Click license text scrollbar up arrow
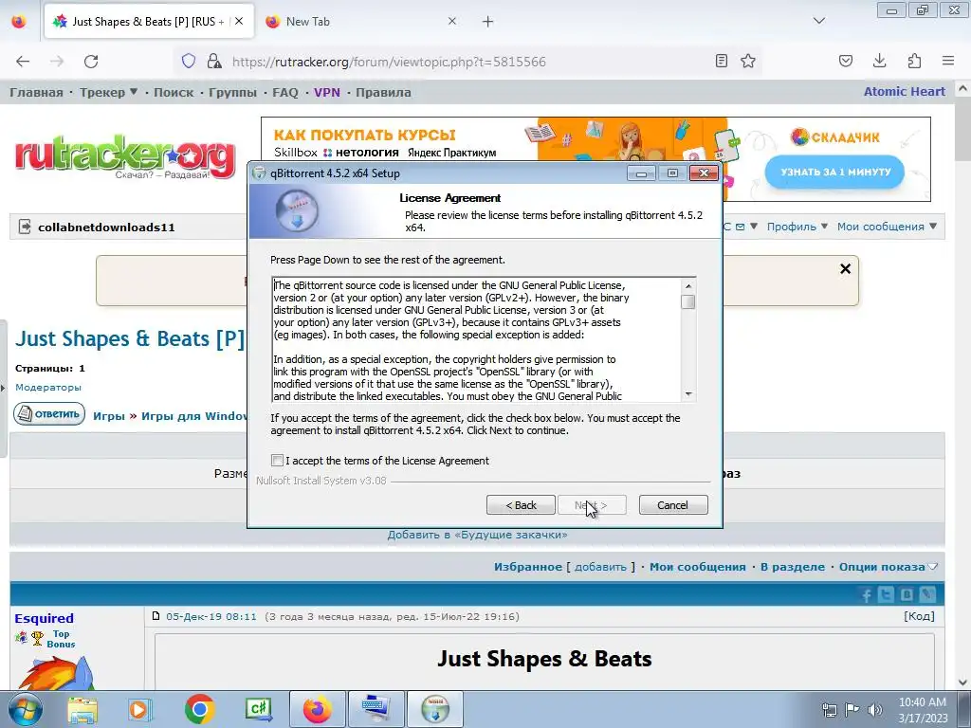Image resolution: width=971 pixels, height=728 pixels. pos(688,286)
